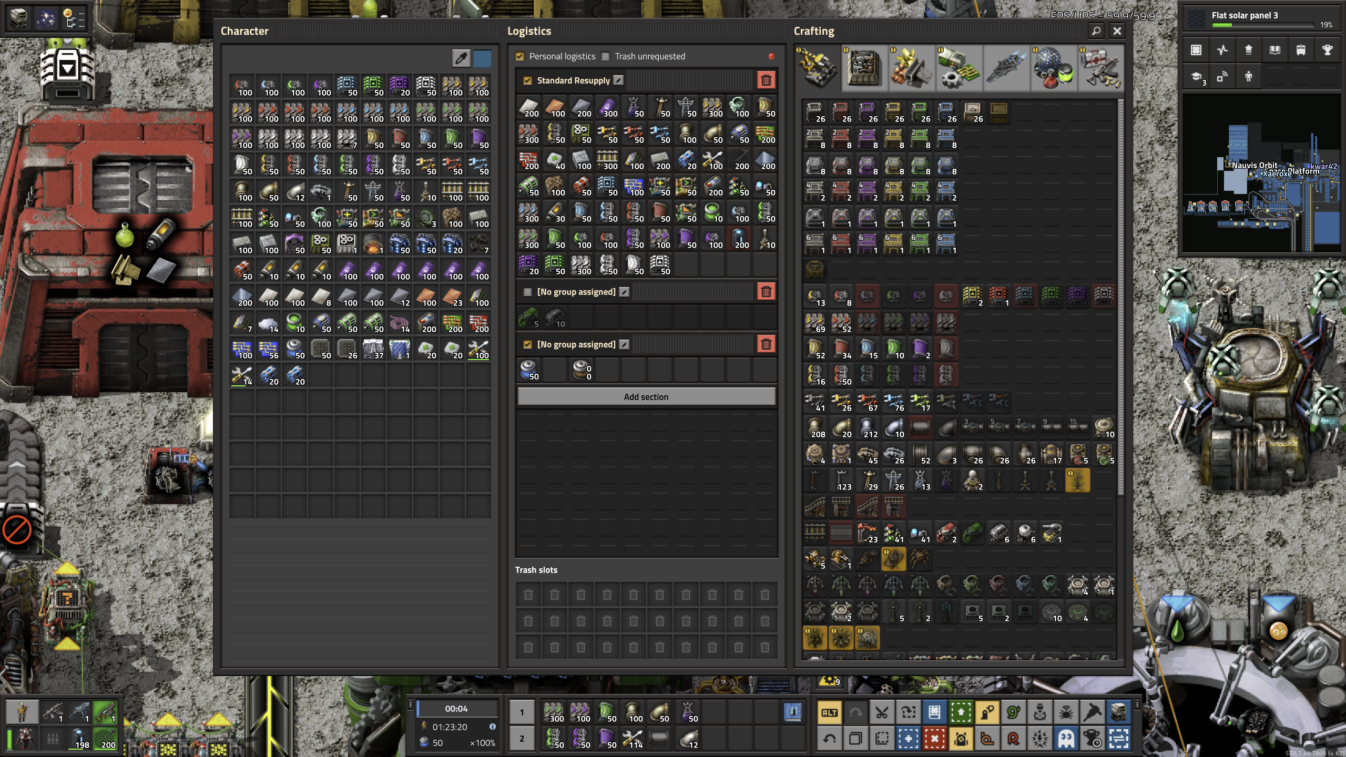
Task: Open the blueprint library dashed-square icon
Action: tap(1196, 50)
